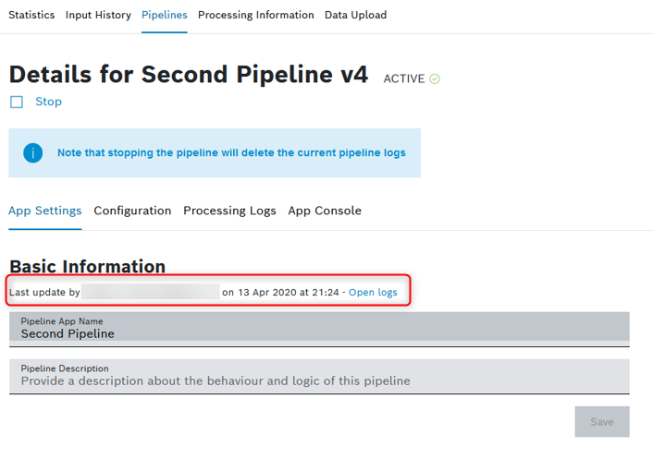Open the Statistics tab
The image size is (653, 459).
31,15
